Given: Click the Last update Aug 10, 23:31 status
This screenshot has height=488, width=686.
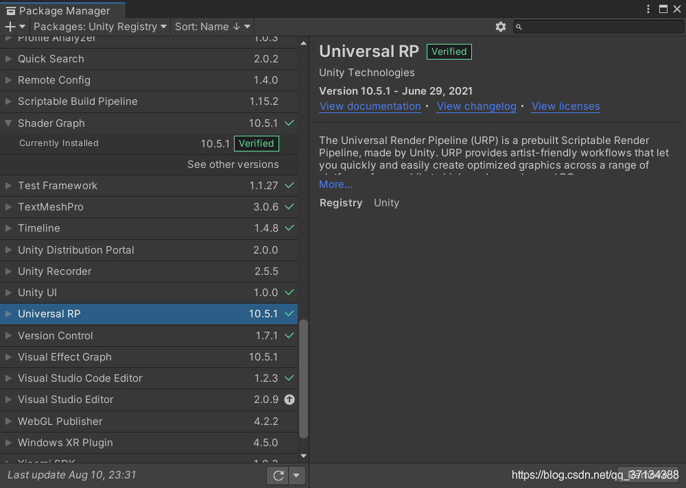Looking at the screenshot, I should pyautogui.click(x=72, y=475).
